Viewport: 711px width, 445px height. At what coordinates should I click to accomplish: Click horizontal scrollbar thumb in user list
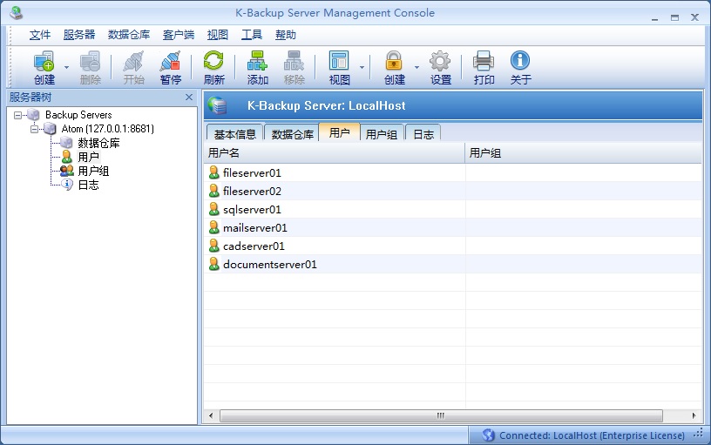coord(441,415)
